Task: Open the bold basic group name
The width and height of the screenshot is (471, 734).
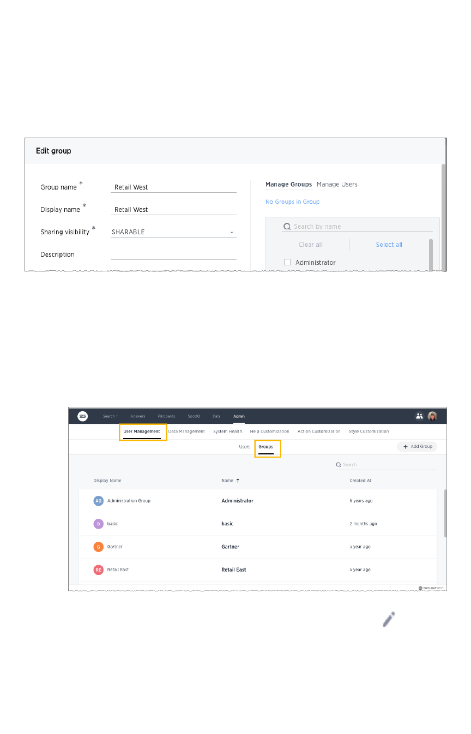Action: (227, 524)
